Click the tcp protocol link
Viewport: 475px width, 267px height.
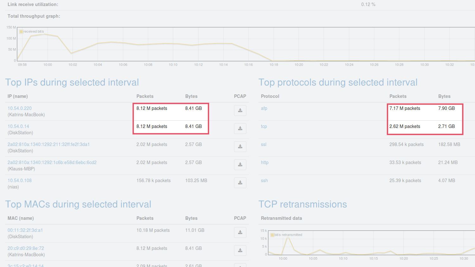coord(264,126)
